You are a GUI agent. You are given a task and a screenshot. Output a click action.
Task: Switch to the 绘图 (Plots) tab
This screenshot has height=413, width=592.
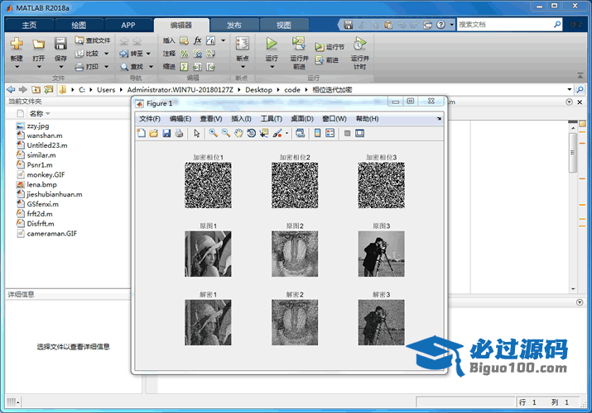point(79,26)
